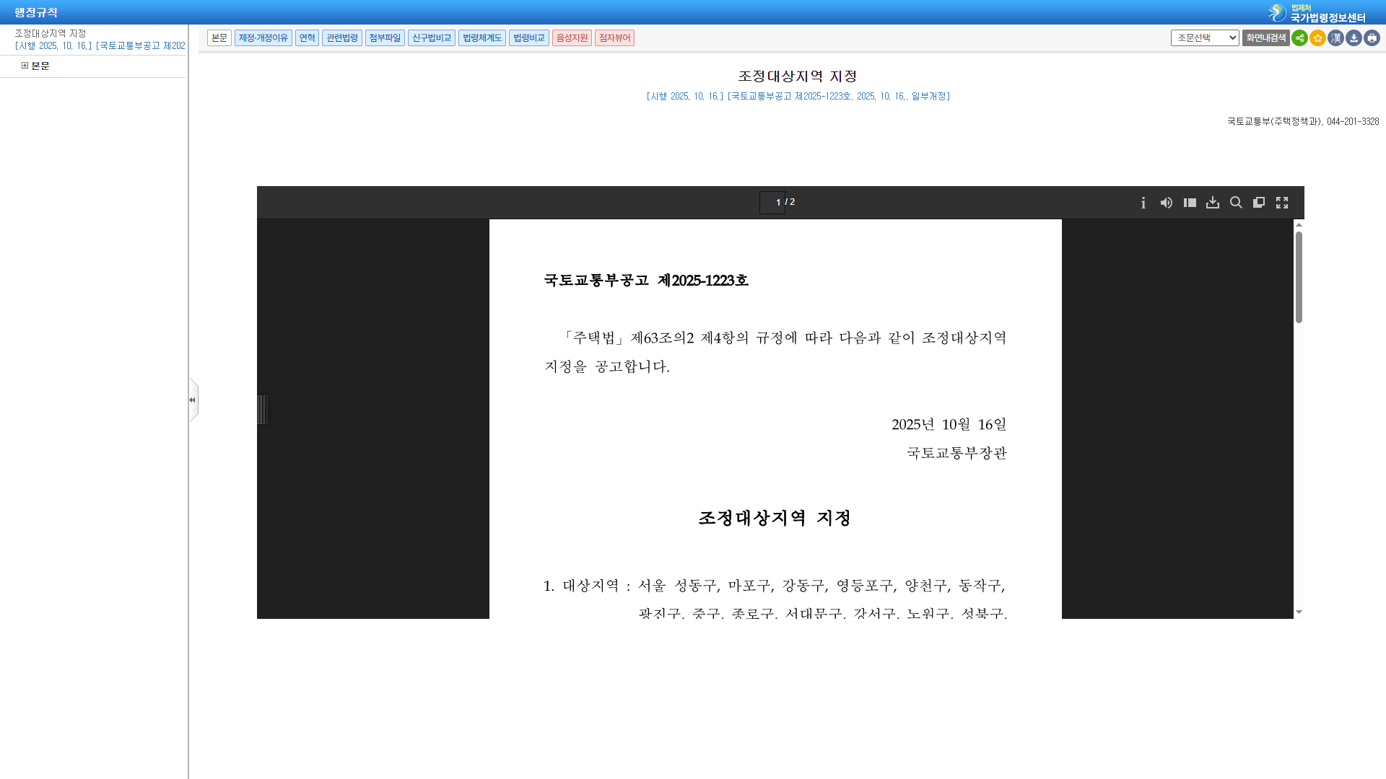Screen dimensions: 1386x779
Task: Open the 법령체계도 tab
Action: (481, 38)
